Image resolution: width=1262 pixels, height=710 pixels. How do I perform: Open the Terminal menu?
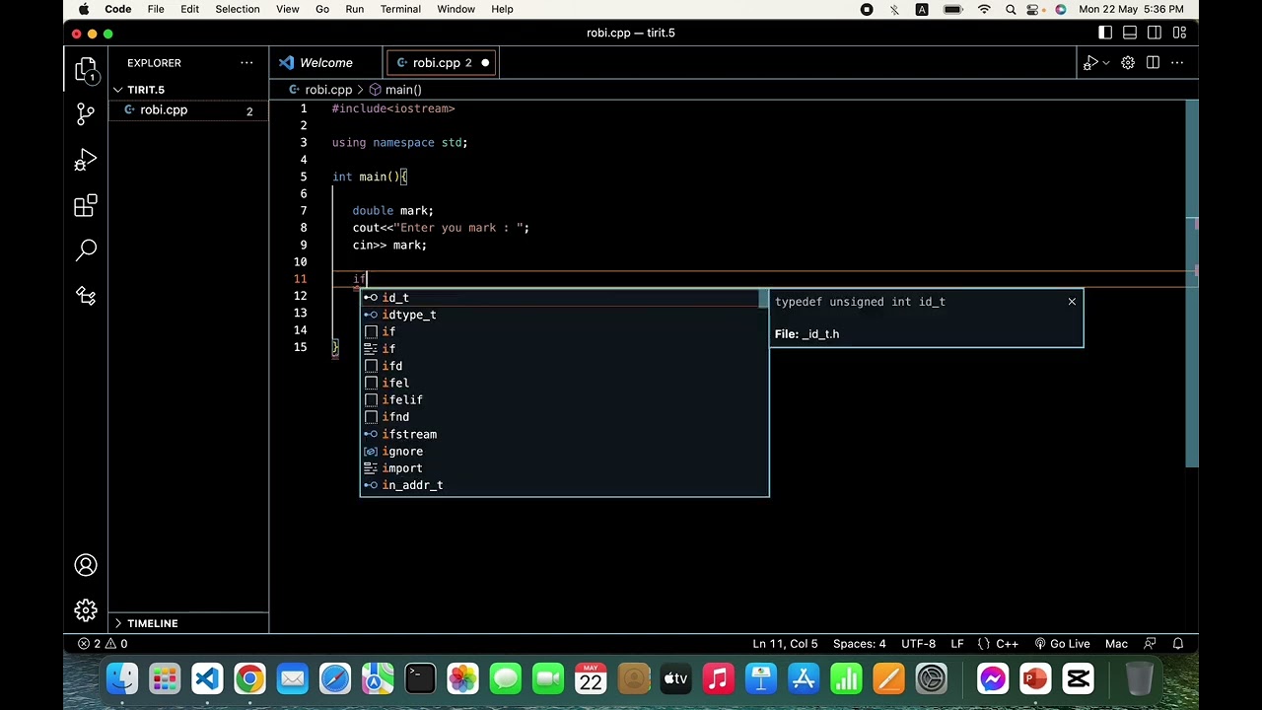(400, 9)
